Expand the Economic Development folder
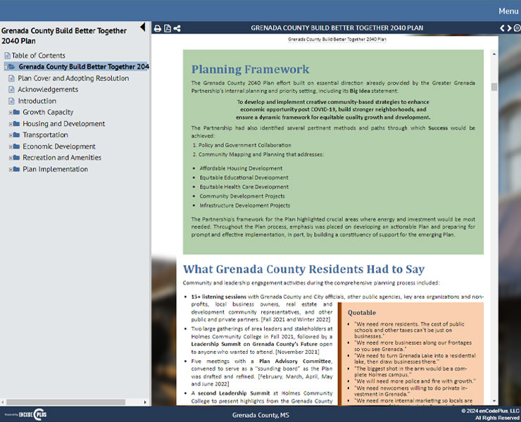 point(11,147)
